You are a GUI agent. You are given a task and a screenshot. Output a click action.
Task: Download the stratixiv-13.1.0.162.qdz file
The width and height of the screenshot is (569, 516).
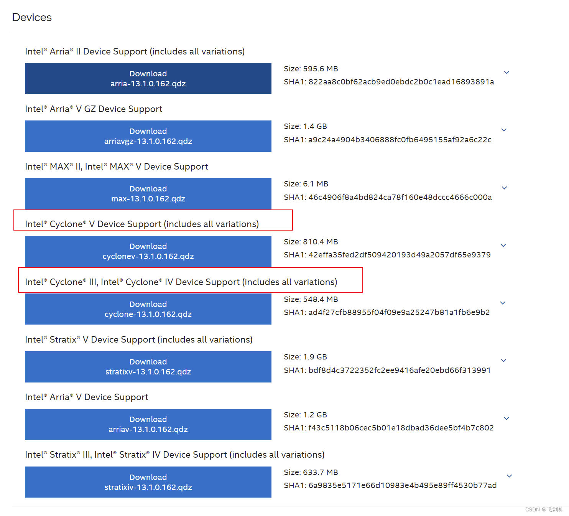click(148, 482)
